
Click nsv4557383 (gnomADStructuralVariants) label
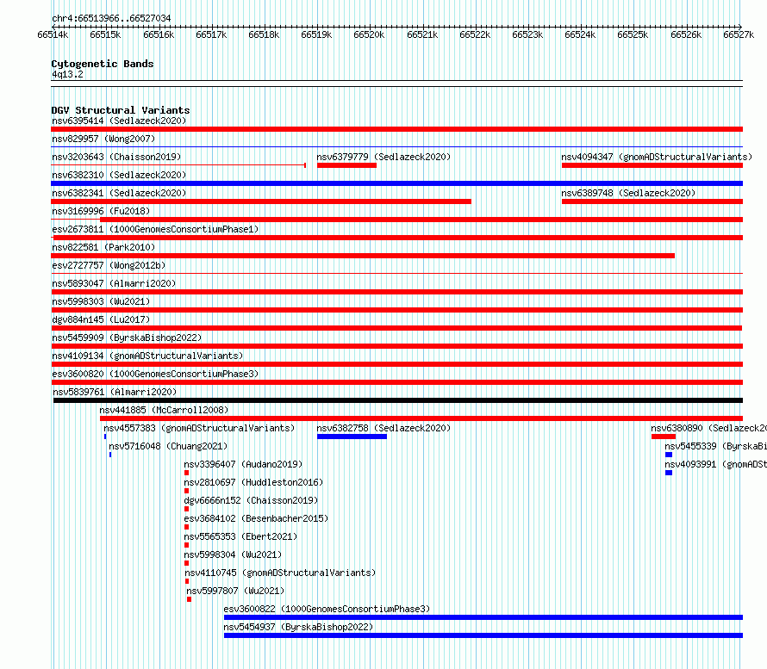[x=199, y=428]
